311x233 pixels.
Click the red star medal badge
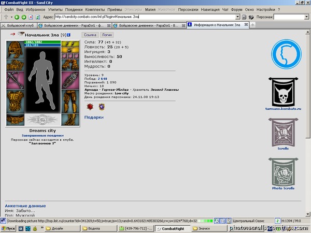[90, 107]
